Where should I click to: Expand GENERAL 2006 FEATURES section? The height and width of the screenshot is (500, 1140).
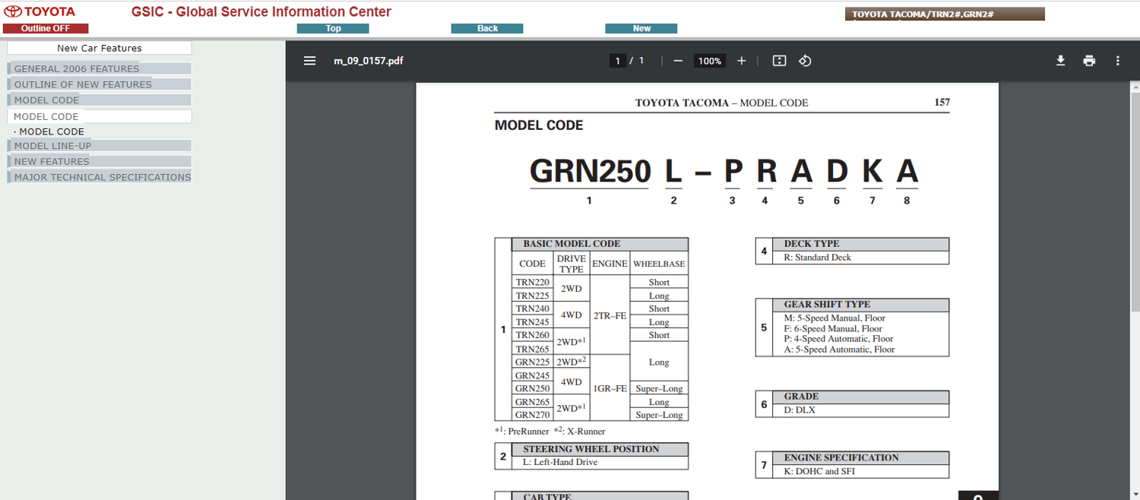coord(100,68)
